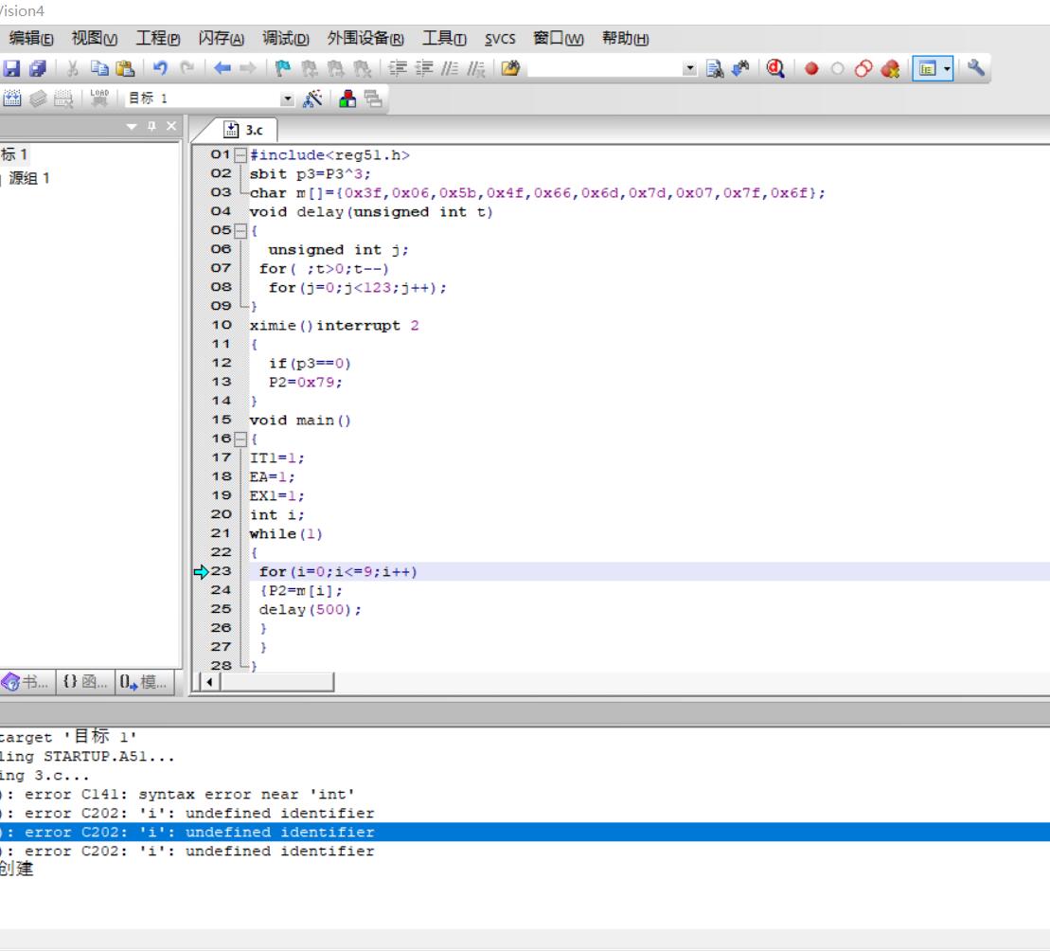Open the project panel options dropdown arrow
This screenshot has height=951, width=1050.
(132, 126)
